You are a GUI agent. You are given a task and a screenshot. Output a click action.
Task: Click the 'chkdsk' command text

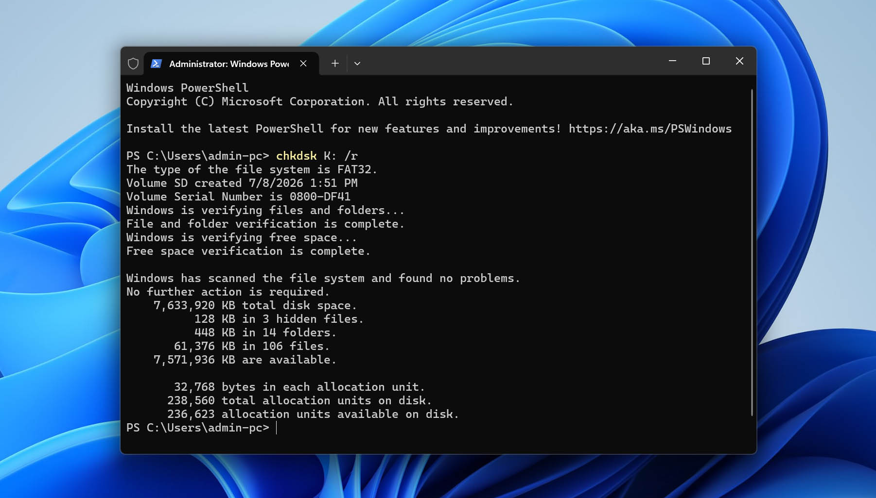pyautogui.click(x=297, y=156)
